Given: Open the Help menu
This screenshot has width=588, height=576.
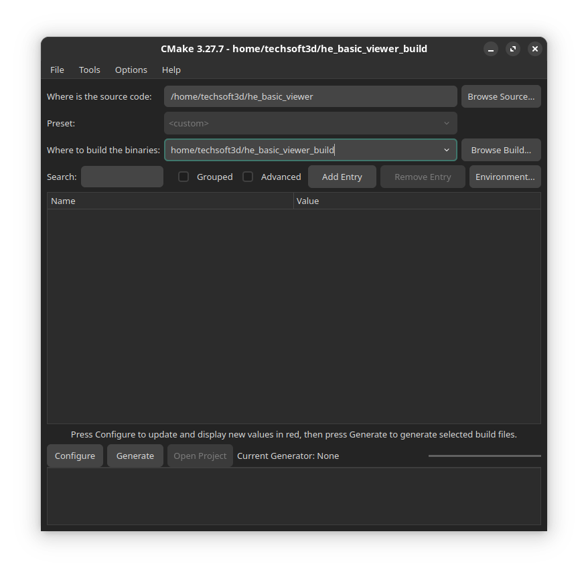Looking at the screenshot, I should click(x=171, y=70).
